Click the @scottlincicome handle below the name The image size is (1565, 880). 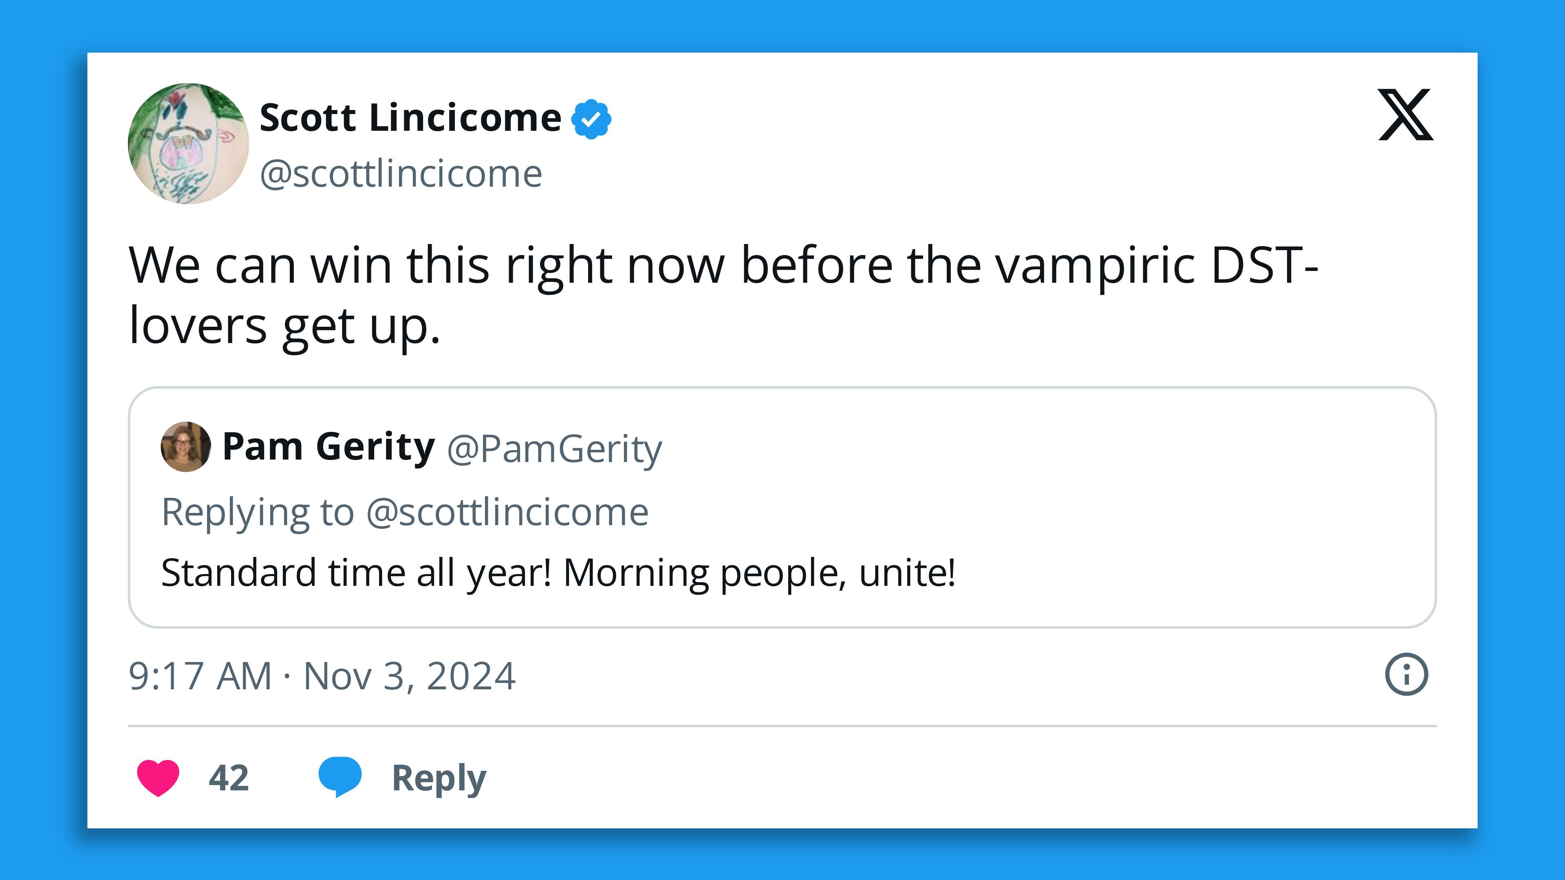click(401, 174)
